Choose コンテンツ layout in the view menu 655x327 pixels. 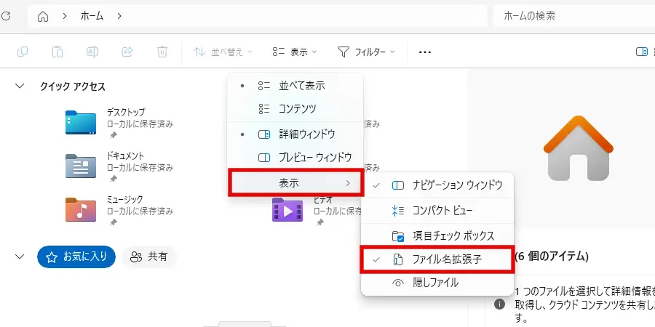pos(295,109)
